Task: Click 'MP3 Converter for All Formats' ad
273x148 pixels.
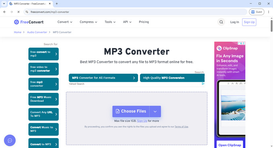Action: pos(104,78)
